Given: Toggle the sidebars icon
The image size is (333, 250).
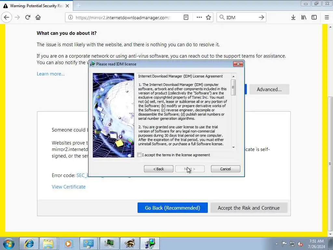Looking at the screenshot, I should [x=314, y=18].
